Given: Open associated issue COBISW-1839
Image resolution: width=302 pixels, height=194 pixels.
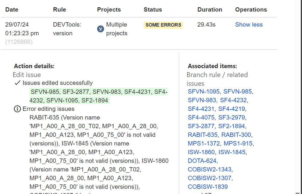Looking at the screenshot, I should [x=208, y=187].
